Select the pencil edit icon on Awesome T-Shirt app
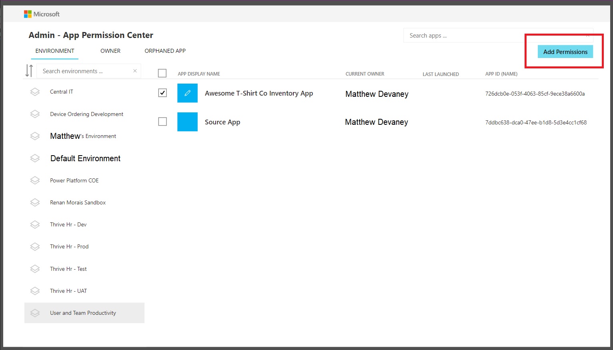 click(187, 93)
